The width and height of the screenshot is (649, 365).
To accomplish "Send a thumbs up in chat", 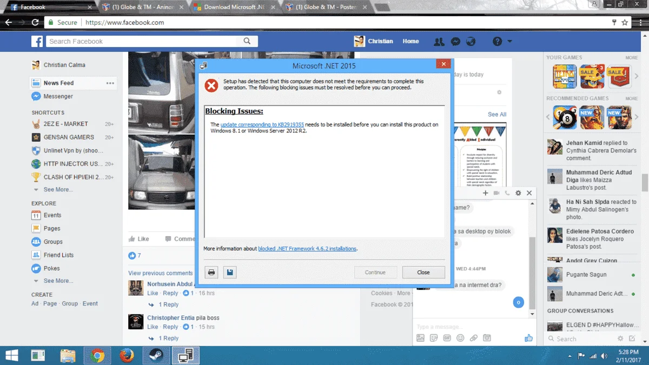I will pyautogui.click(x=529, y=338).
